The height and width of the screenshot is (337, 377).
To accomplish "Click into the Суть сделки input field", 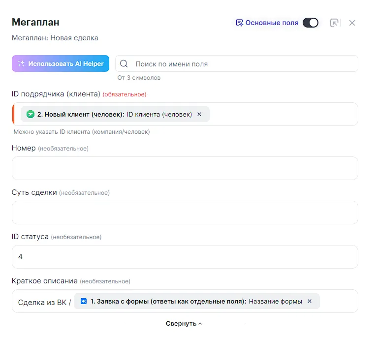I will pyautogui.click(x=185, y=213).
